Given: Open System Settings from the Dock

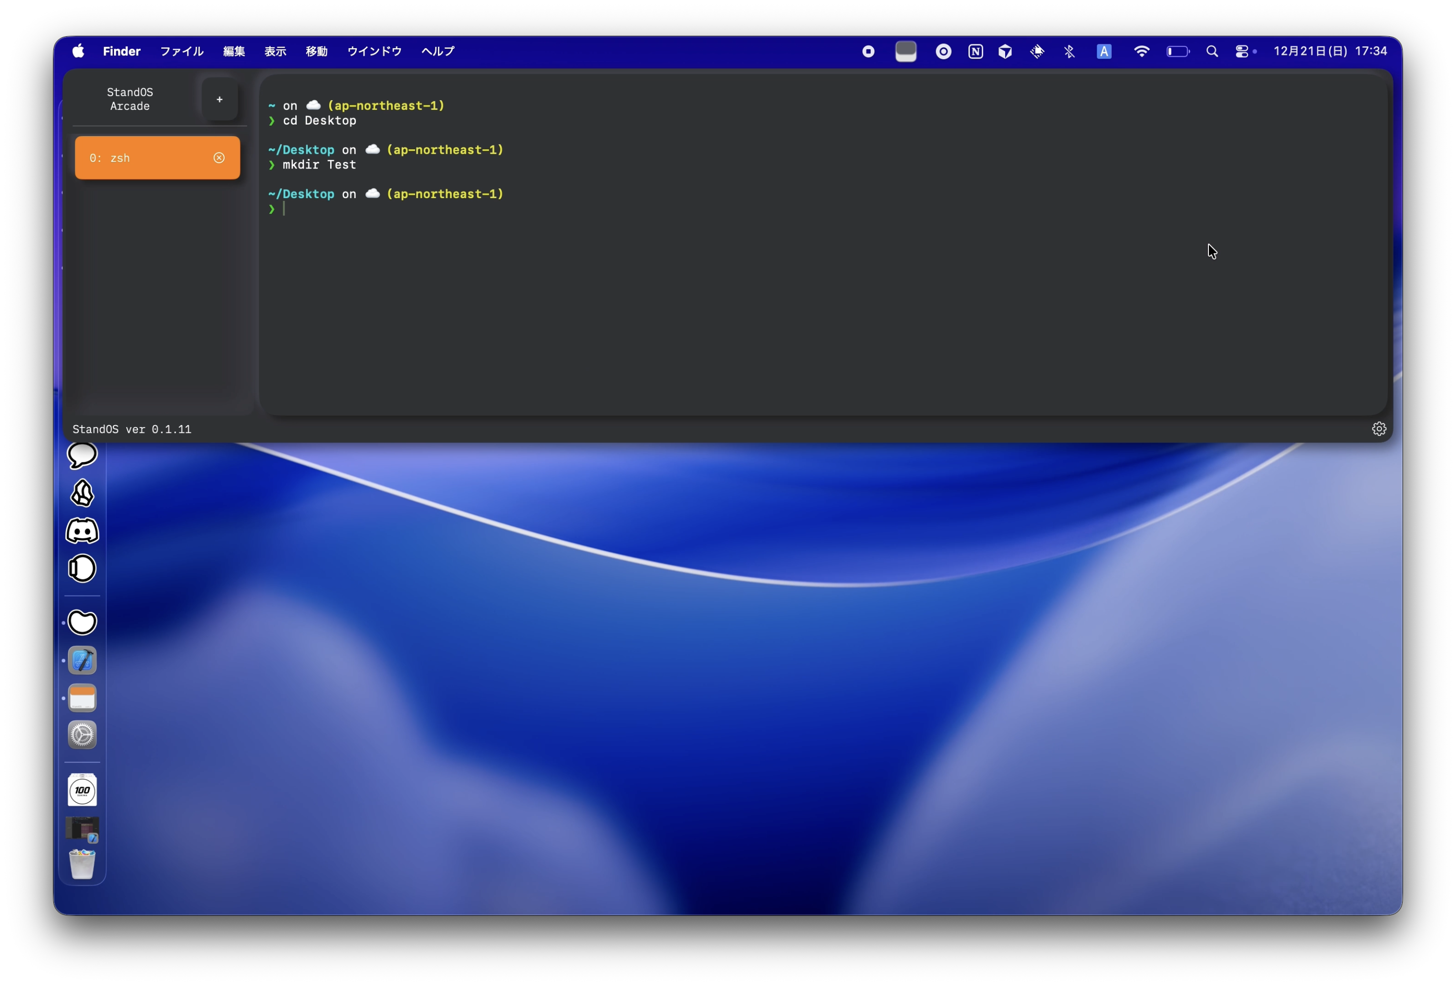Looking at the screenshot, I should (x=82, y=734).
